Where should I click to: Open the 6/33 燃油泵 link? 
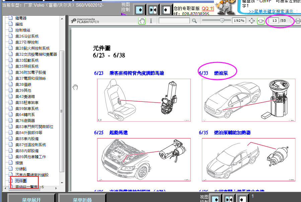click(213, 73)
